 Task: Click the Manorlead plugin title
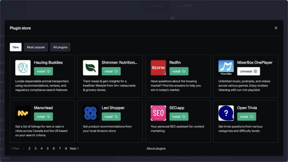click(43, 108)
